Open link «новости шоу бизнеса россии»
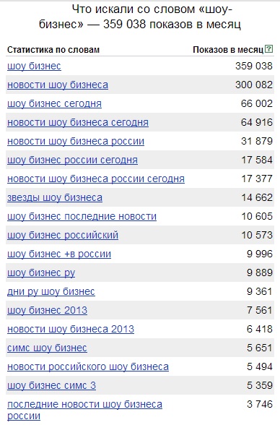The height and width of the screenshot is (425, 280). 76,141
